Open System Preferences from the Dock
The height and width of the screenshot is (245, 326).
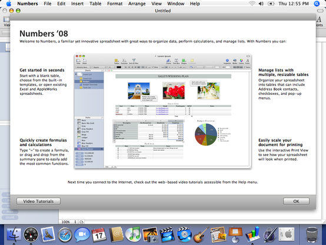point(287,234)
